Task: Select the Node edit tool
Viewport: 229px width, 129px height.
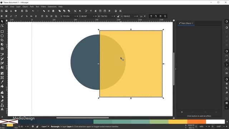Action: tap(2, 26)
